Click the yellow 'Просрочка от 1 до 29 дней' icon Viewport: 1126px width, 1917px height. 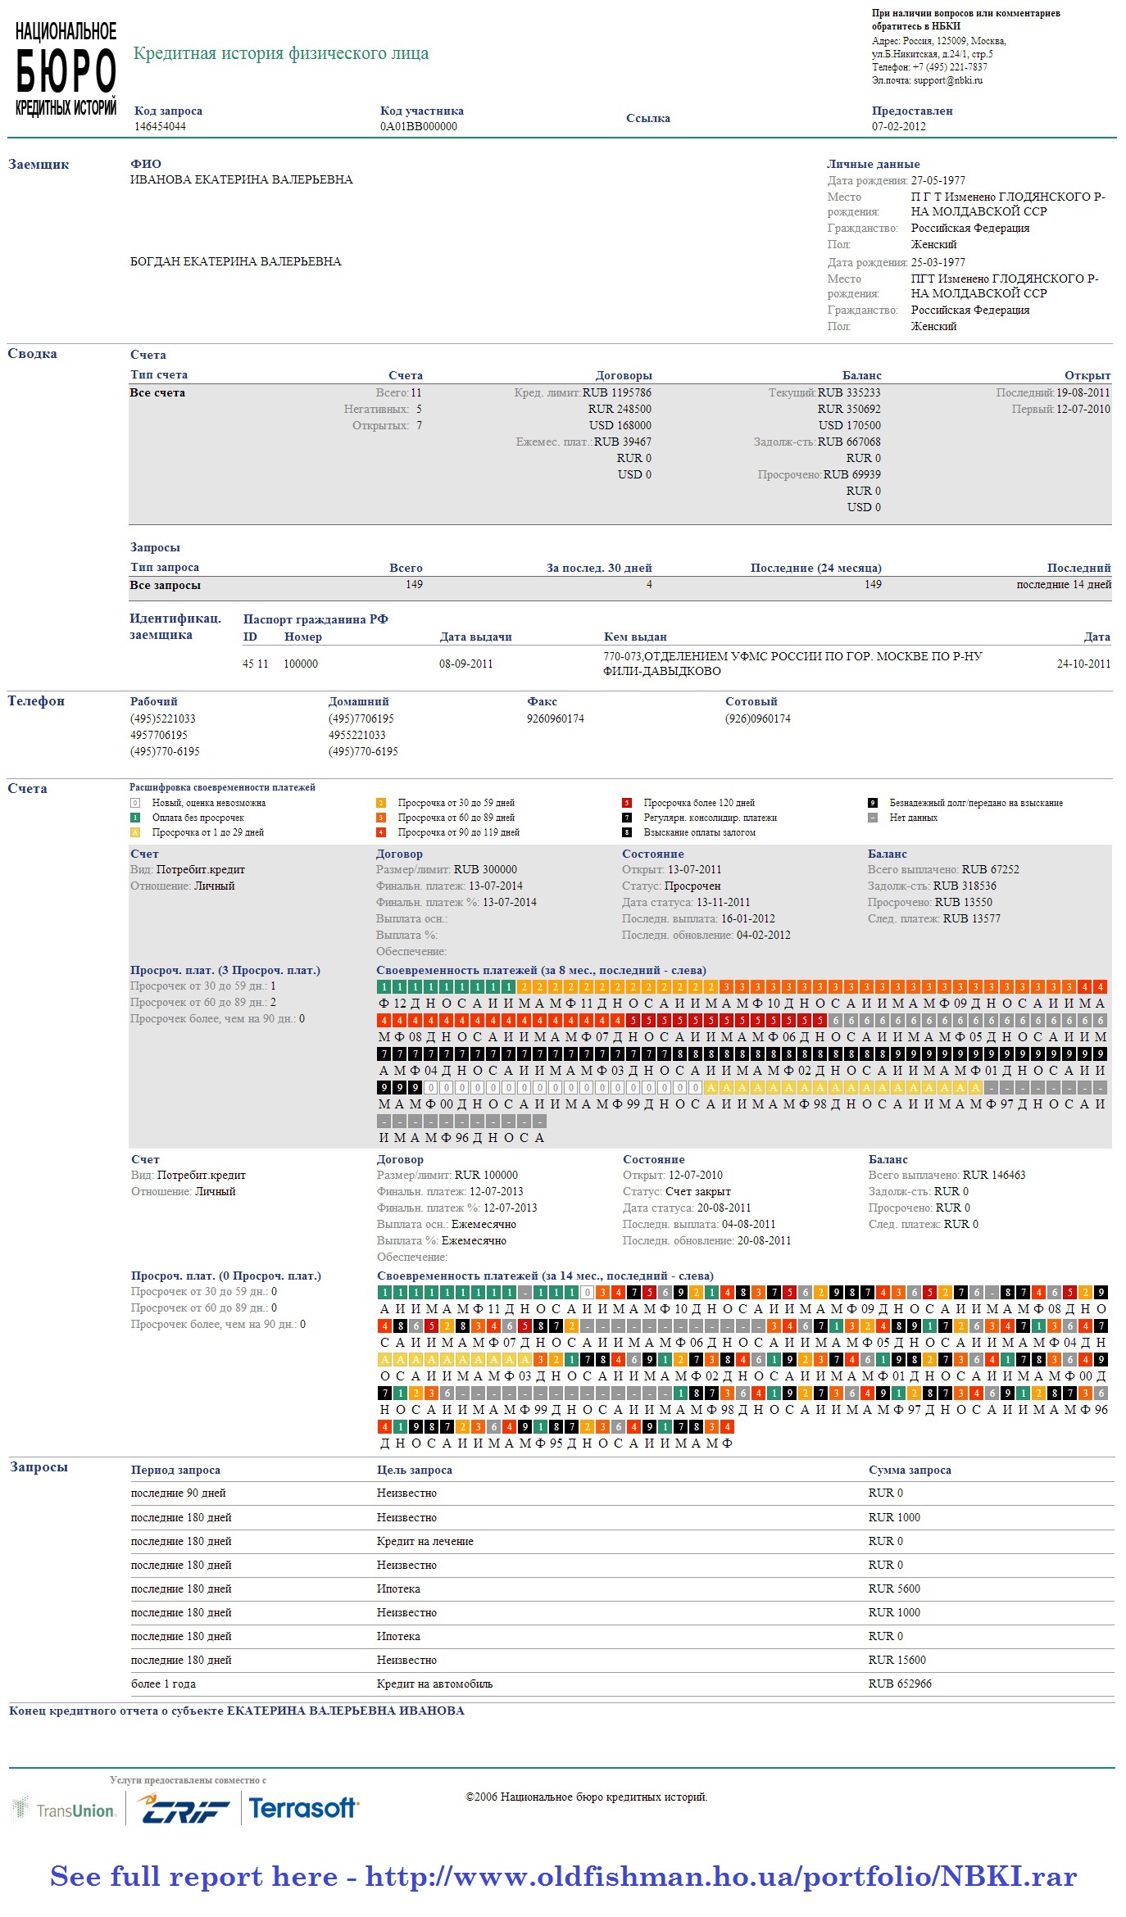[x=136, y=832]
